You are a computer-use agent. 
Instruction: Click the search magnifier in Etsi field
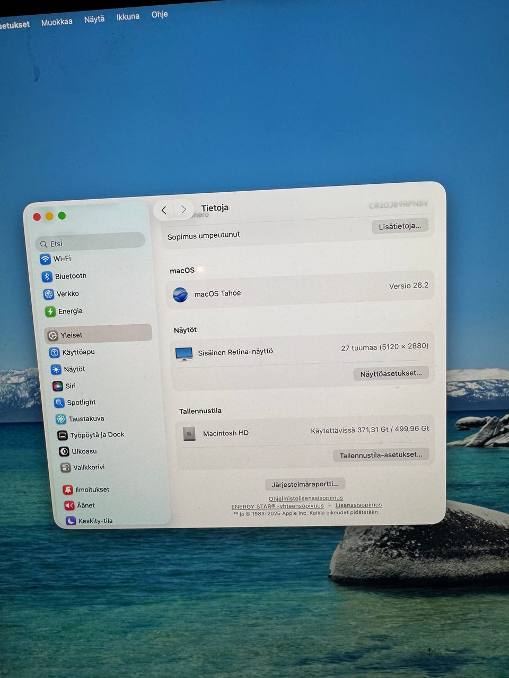[x=43, y=244]
